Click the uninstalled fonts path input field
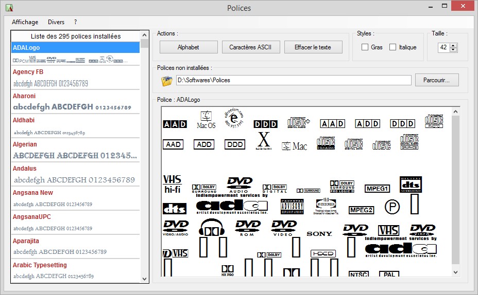This screenshot has width=478, height=295. (x=293, y=80)
